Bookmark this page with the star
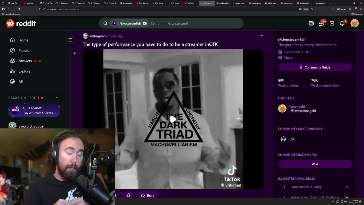This screenshot has height=205, width=364. point(312,9)
